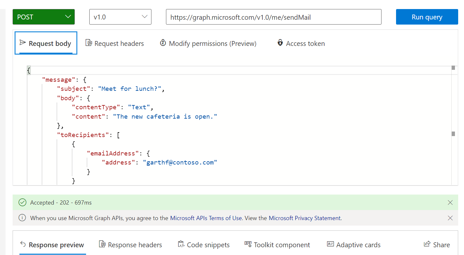The width and height of the screenshot is (464, 255).
Task: Open the Access token tab
Action: [x=301, y=43]
